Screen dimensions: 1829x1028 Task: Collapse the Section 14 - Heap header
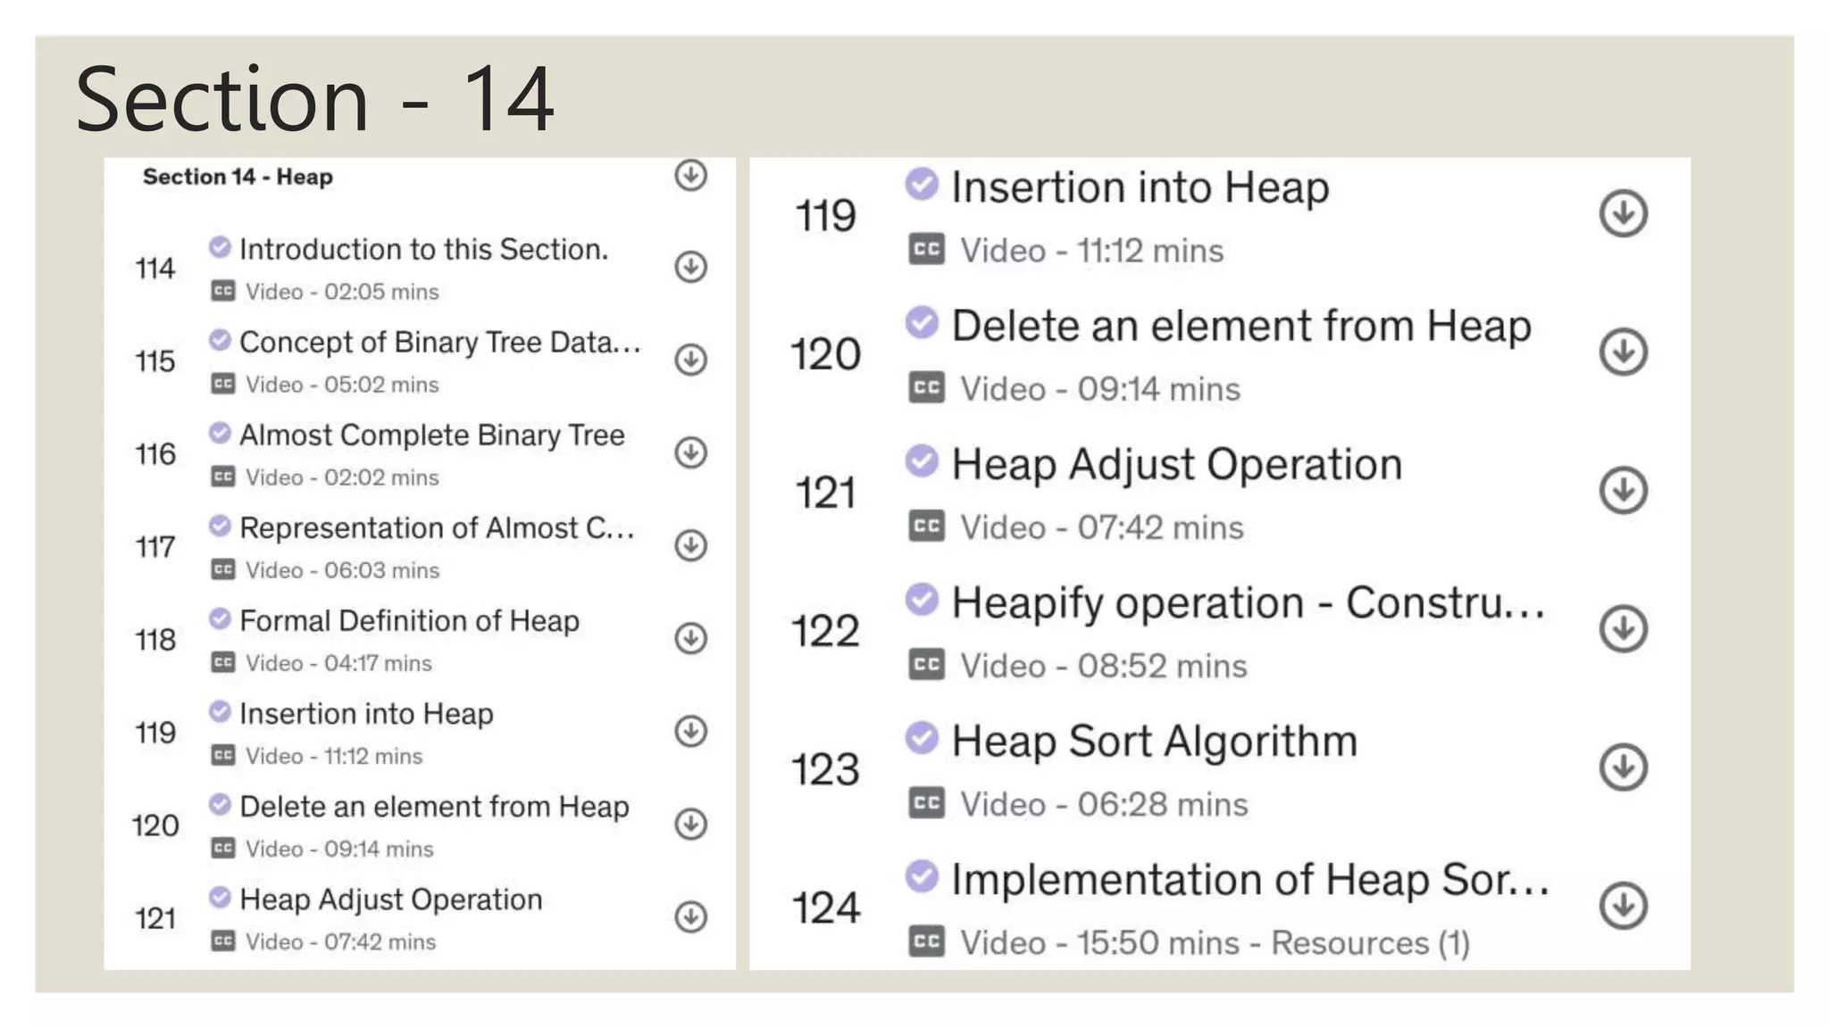[238, 177]
